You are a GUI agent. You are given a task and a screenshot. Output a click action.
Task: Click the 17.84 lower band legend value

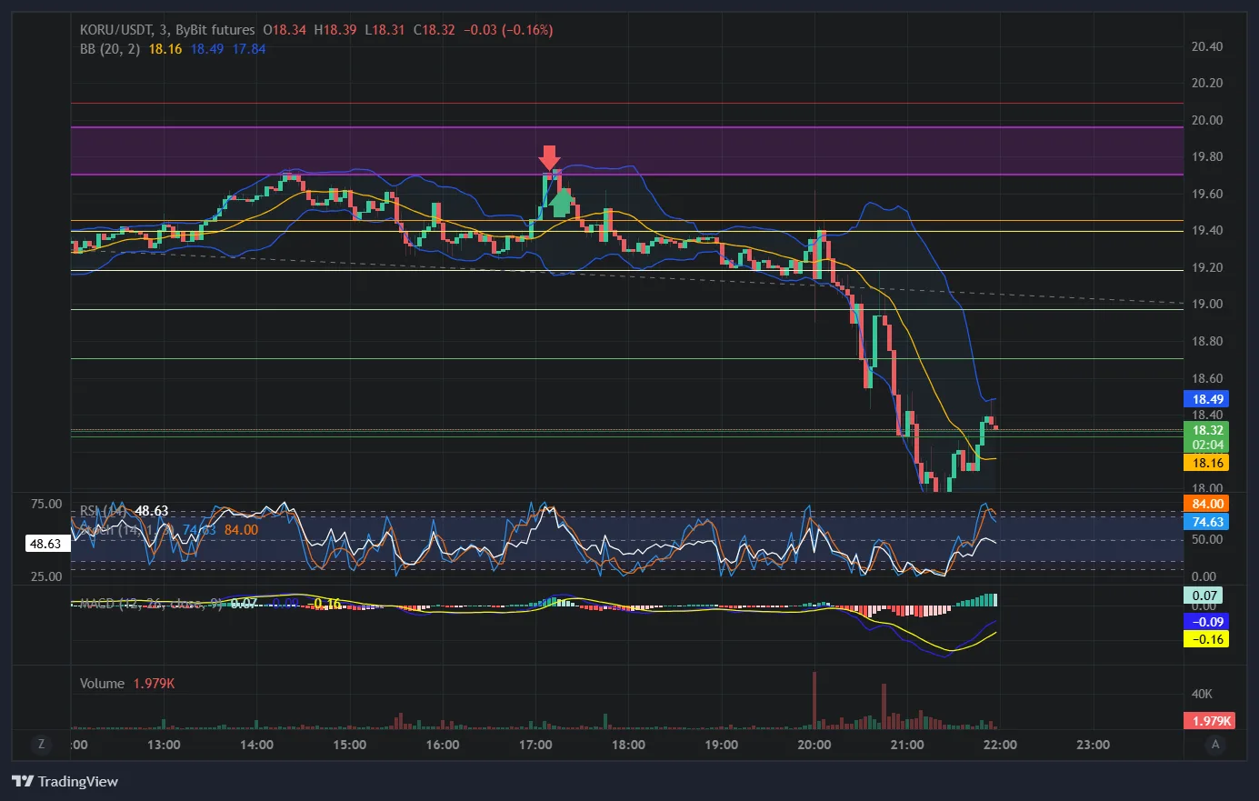(x=249, y=49)
